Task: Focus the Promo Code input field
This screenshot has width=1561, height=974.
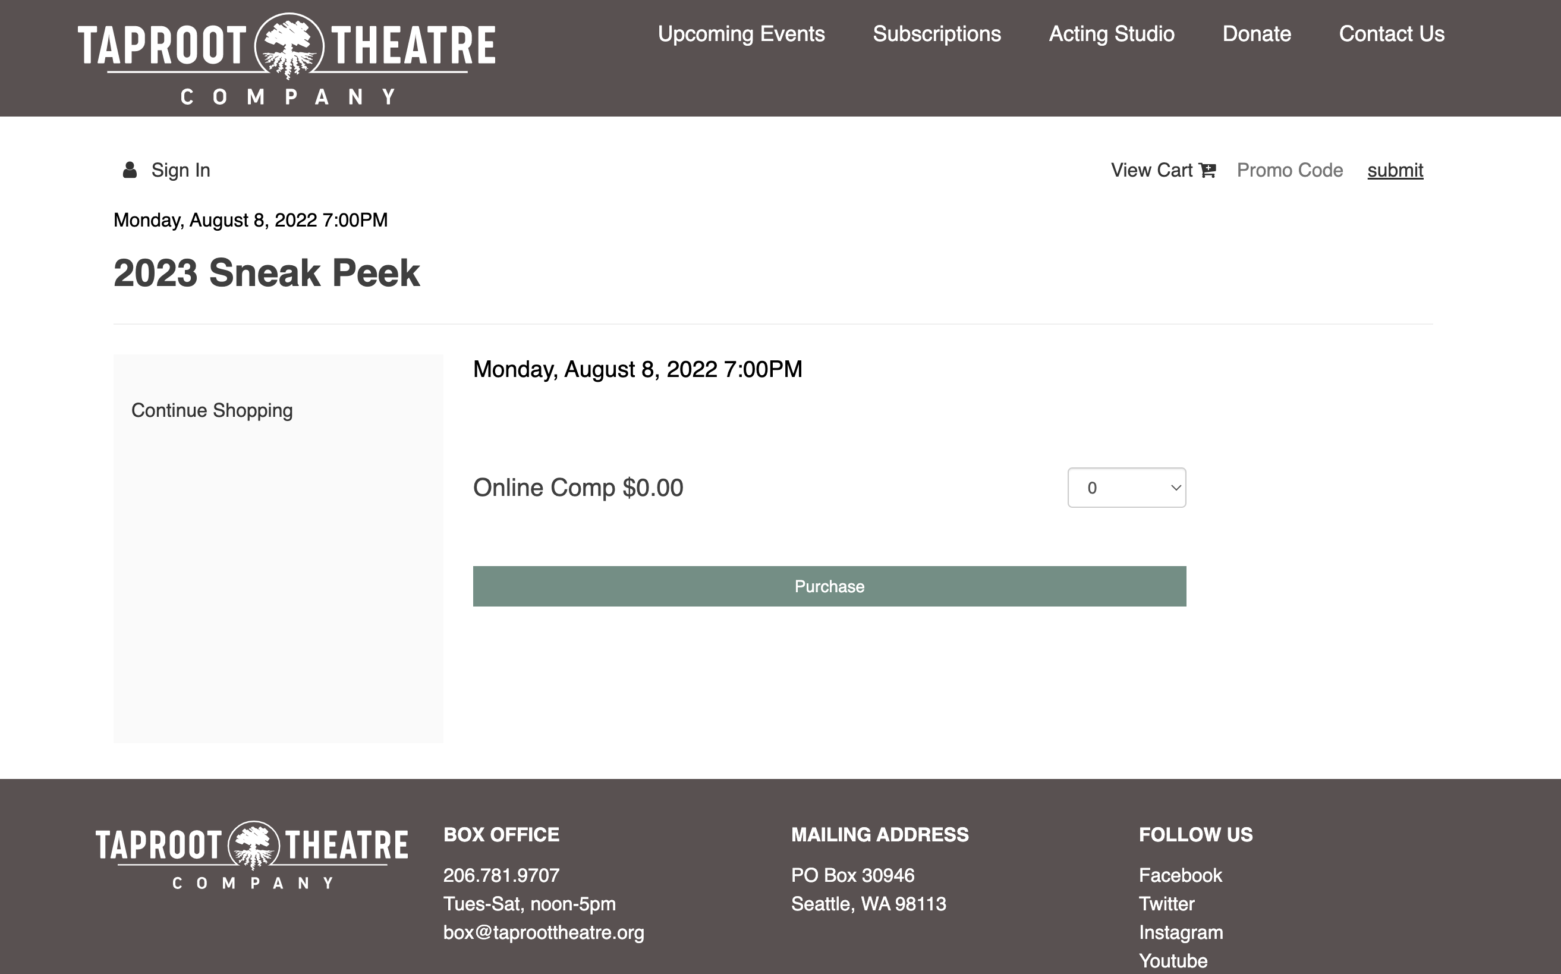Action: point(1290,170)
